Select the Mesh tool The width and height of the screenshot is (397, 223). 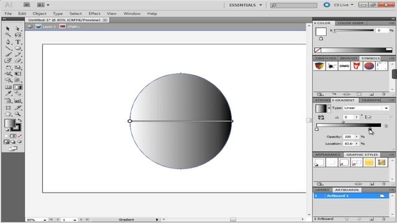pos(8,87)
